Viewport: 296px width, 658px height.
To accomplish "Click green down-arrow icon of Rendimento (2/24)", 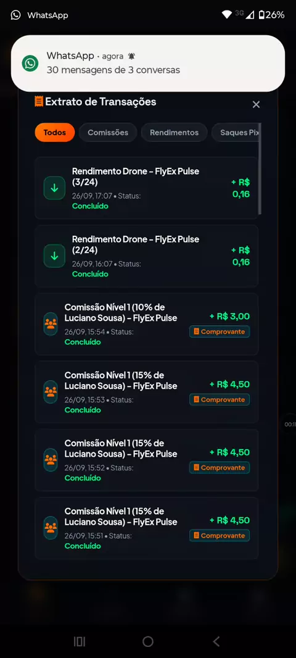I will 54,256.
